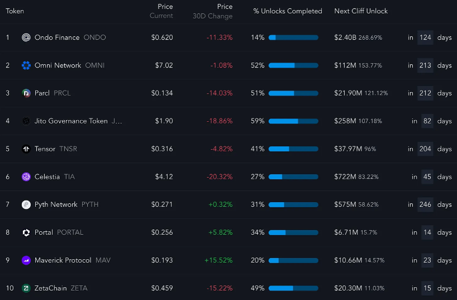
Task: Open the Ondo Finance token link
Action: click(57, 37)
